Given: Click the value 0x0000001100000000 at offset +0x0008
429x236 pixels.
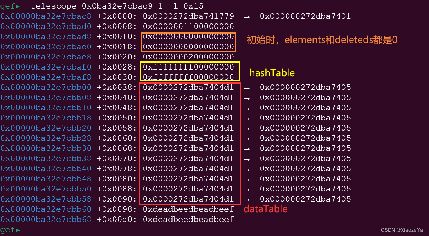Looking at the screenshot, I should (188, 27).
